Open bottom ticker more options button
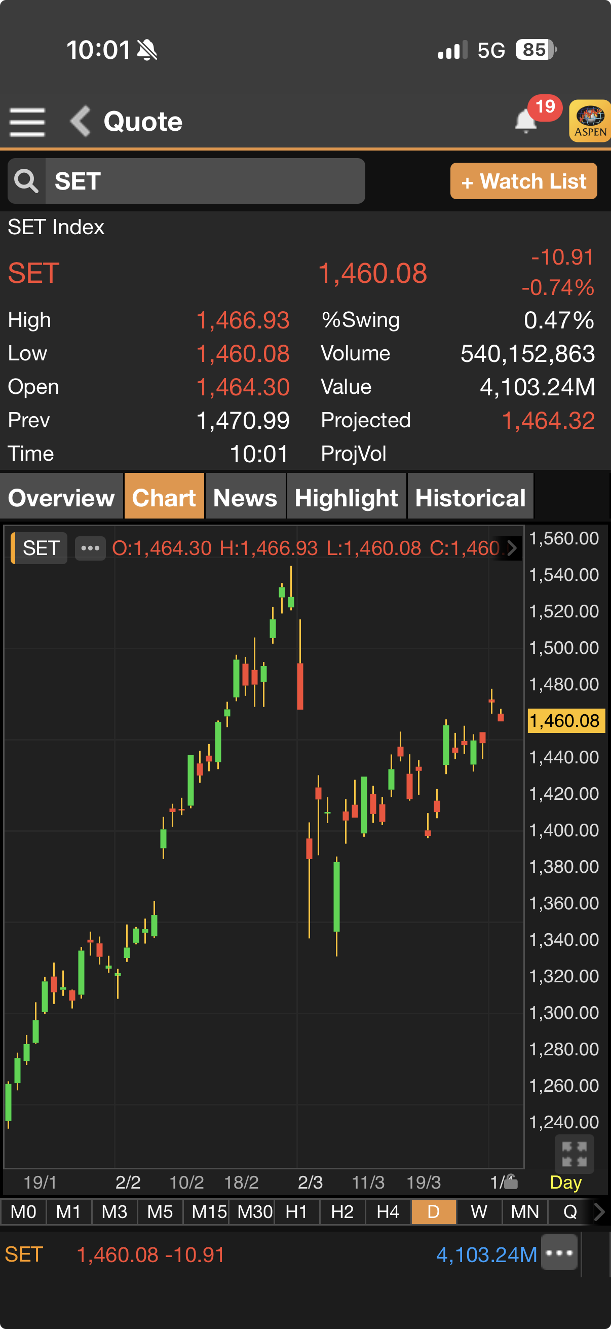The height and width of the screenshot is (1329, 611). tap(559, 1253)
